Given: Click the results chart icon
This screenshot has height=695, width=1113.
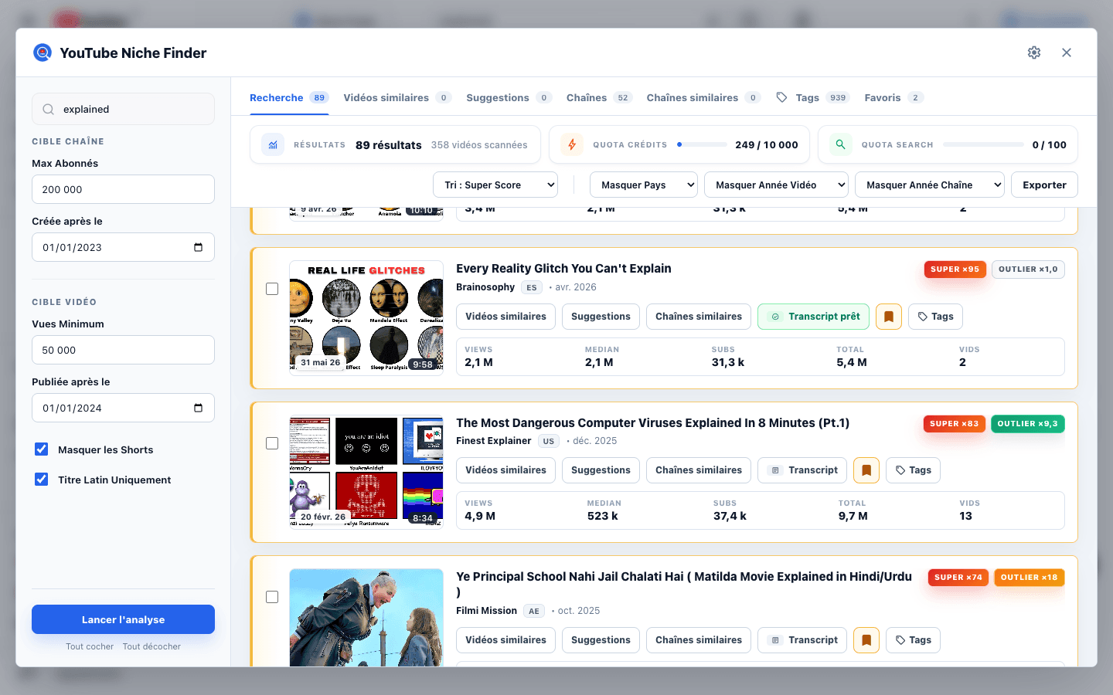Looking at the screenshot, I should 273,144.
